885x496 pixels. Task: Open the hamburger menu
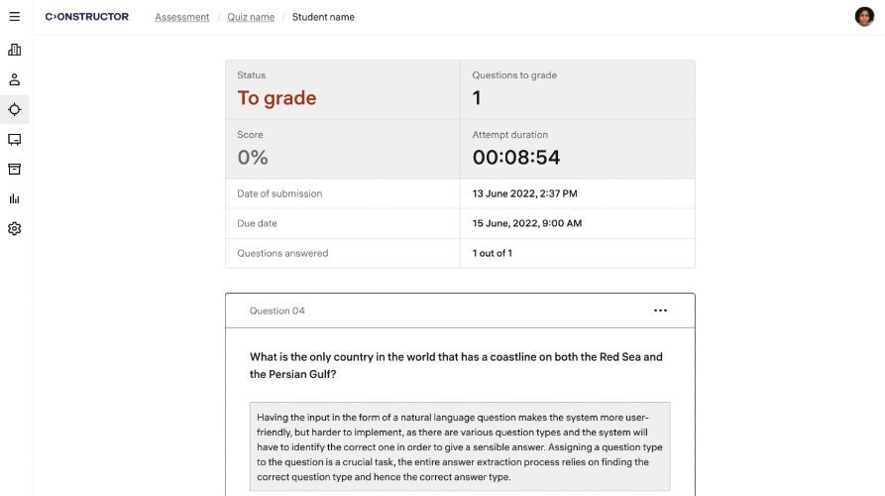[15, 17]
